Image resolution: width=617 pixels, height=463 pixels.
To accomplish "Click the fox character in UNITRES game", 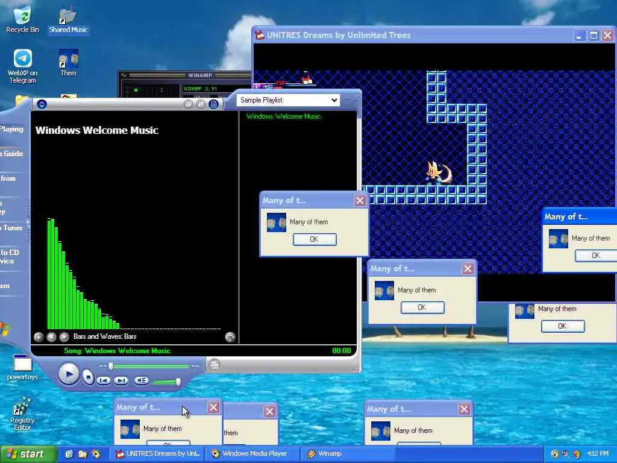I will click(439, 172).
